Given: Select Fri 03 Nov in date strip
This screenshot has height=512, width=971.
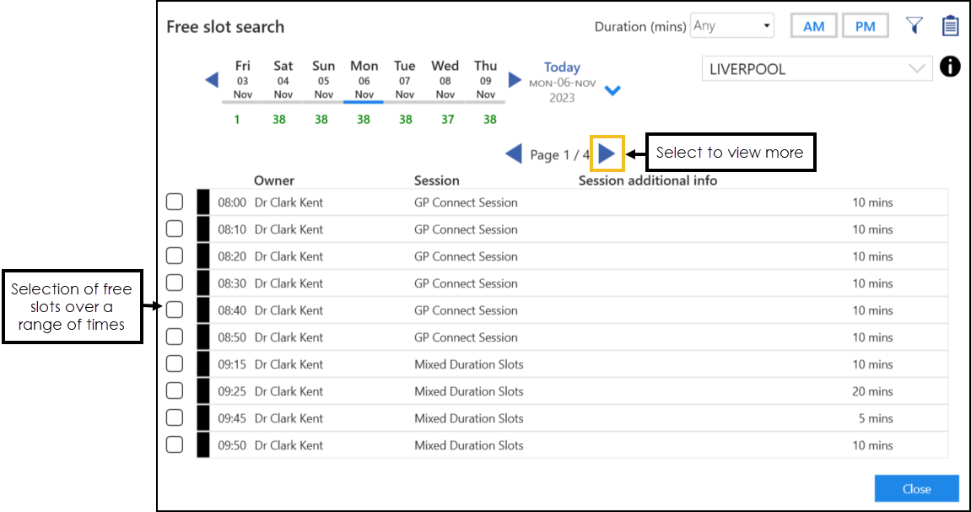Looking at the screenshot, I should pyautogui.click(x=242, y=80).
